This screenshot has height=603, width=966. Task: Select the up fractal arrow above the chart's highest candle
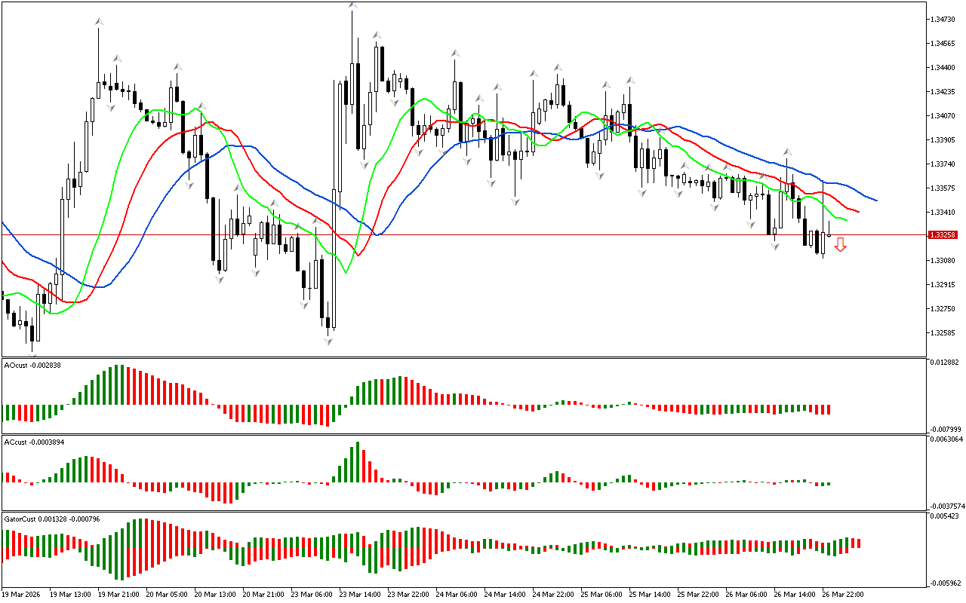click(352, 5)
